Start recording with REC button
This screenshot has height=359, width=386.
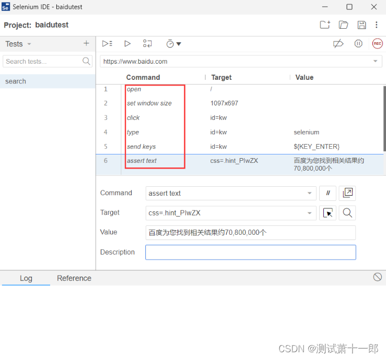point(378,43)
